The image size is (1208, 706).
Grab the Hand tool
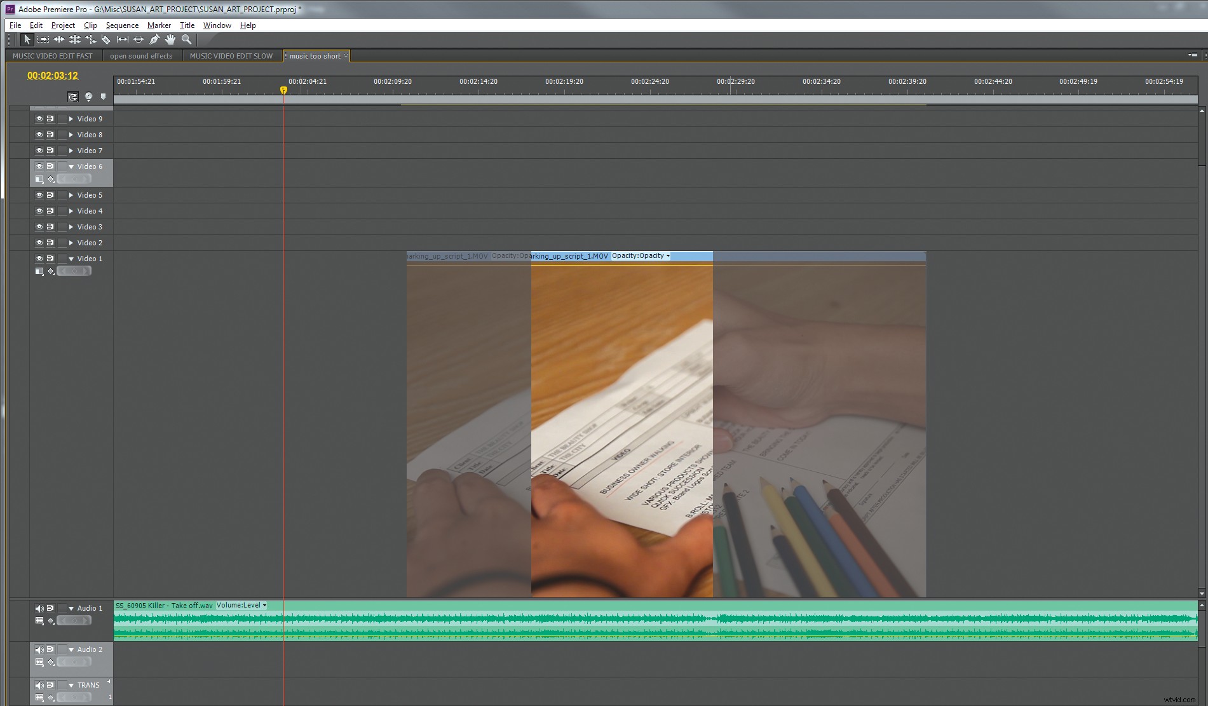(x=170, y=39)
